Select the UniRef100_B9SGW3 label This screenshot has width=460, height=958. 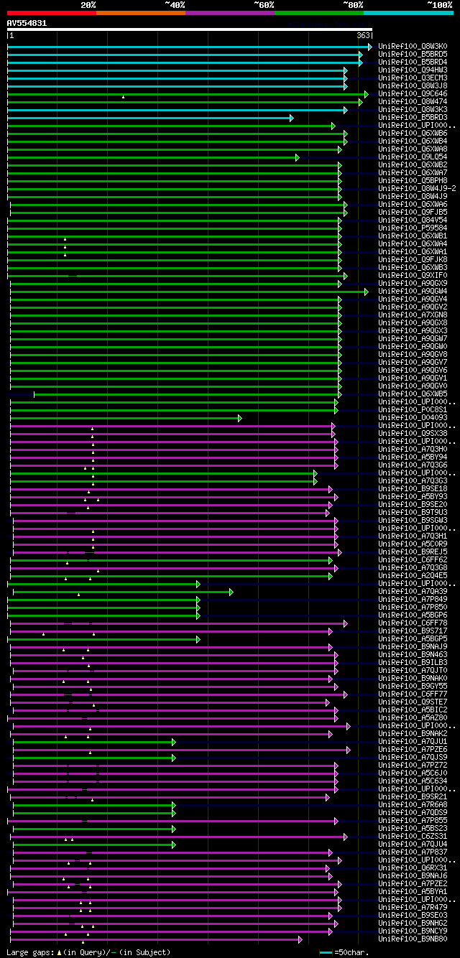click(413, 520)
